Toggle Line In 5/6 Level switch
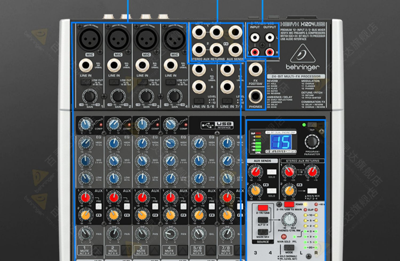Viewport: 400px width, 261px height. tap(199, 101)
